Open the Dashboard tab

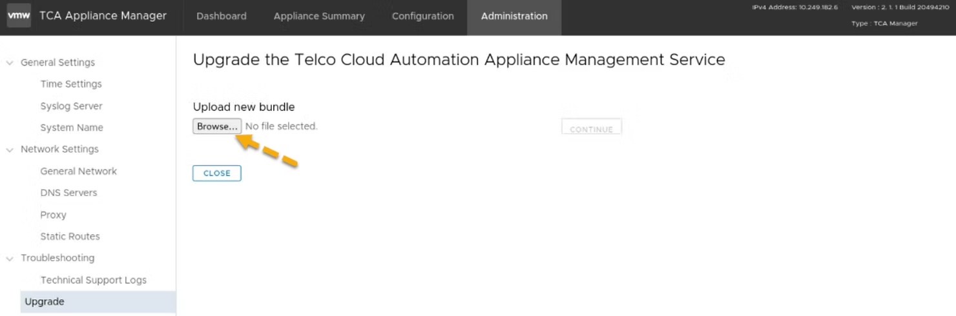221,17
